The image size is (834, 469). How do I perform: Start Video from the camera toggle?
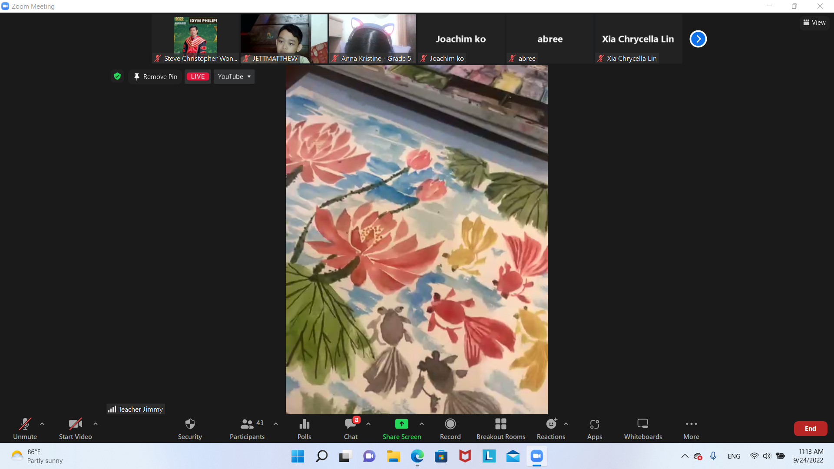[x=75, y=428]
